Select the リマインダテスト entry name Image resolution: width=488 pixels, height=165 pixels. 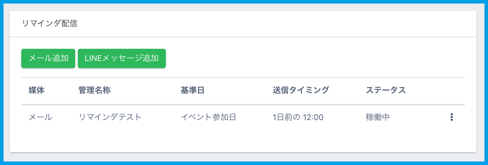110,117
